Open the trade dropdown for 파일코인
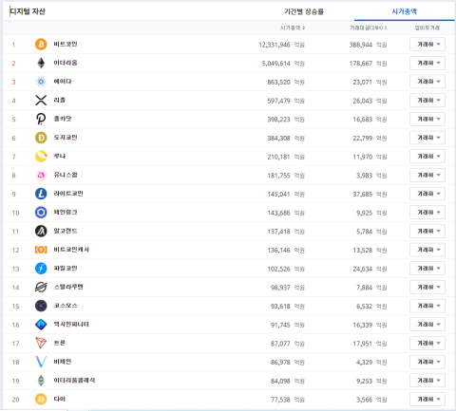Viewport: 456px width, 411px height. point(427,269)
